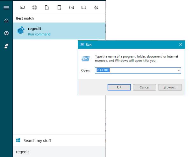Filter search results by settings
Screen dimensions: 191x157
34,8
